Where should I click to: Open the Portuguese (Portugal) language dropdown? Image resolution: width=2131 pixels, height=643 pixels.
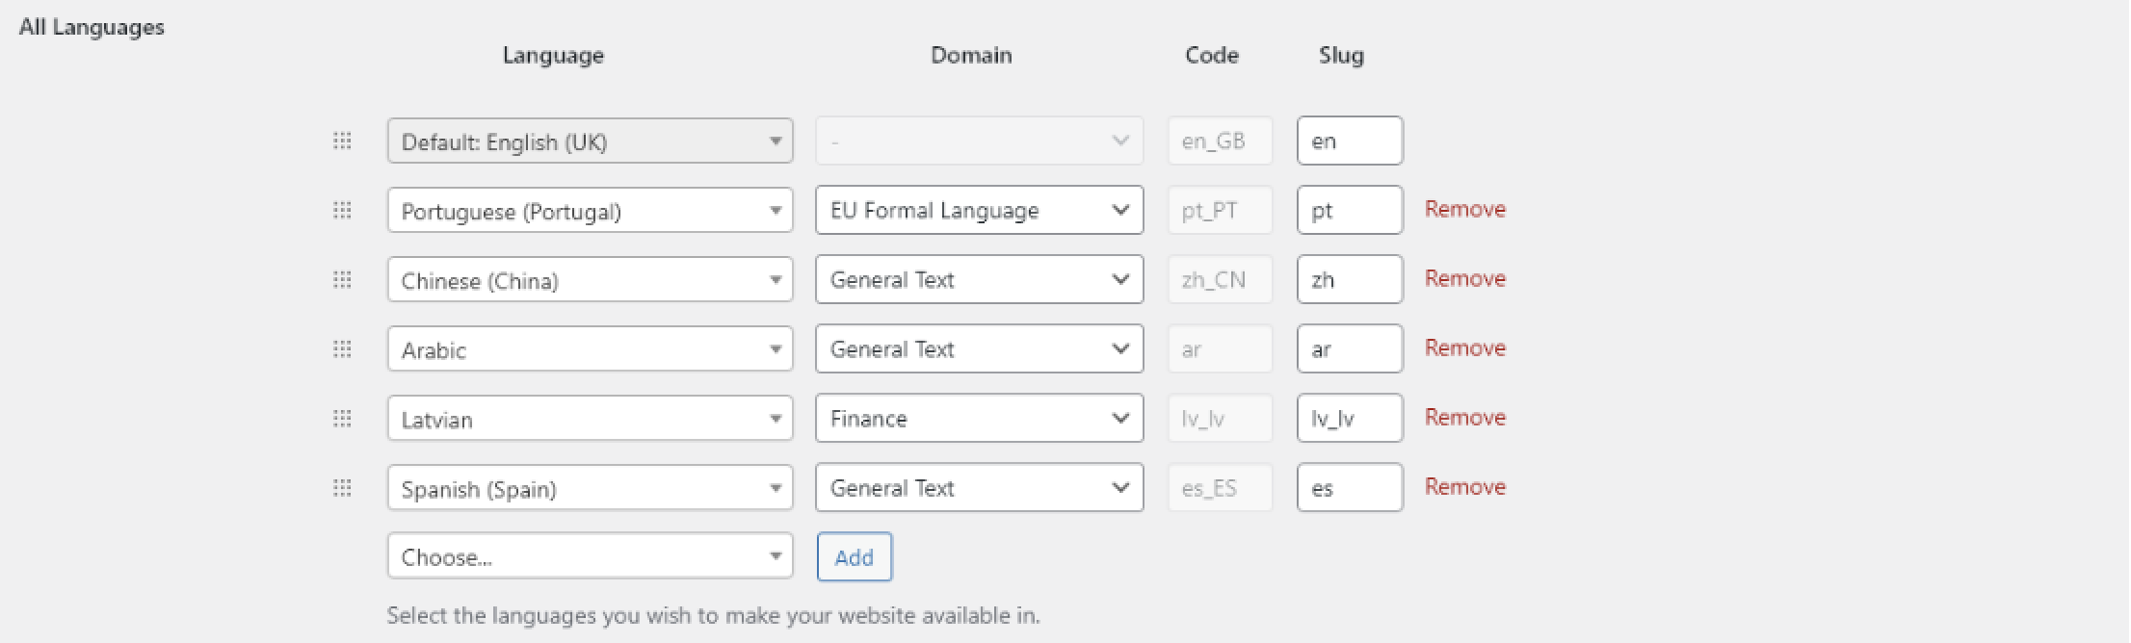tap(590, 210)
